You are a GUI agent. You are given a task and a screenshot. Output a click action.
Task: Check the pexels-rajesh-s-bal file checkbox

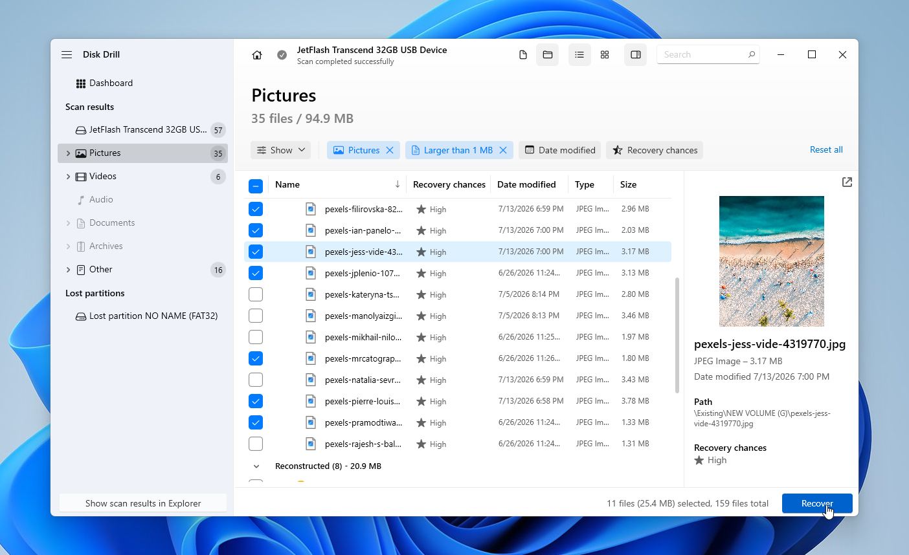(256, 444)
